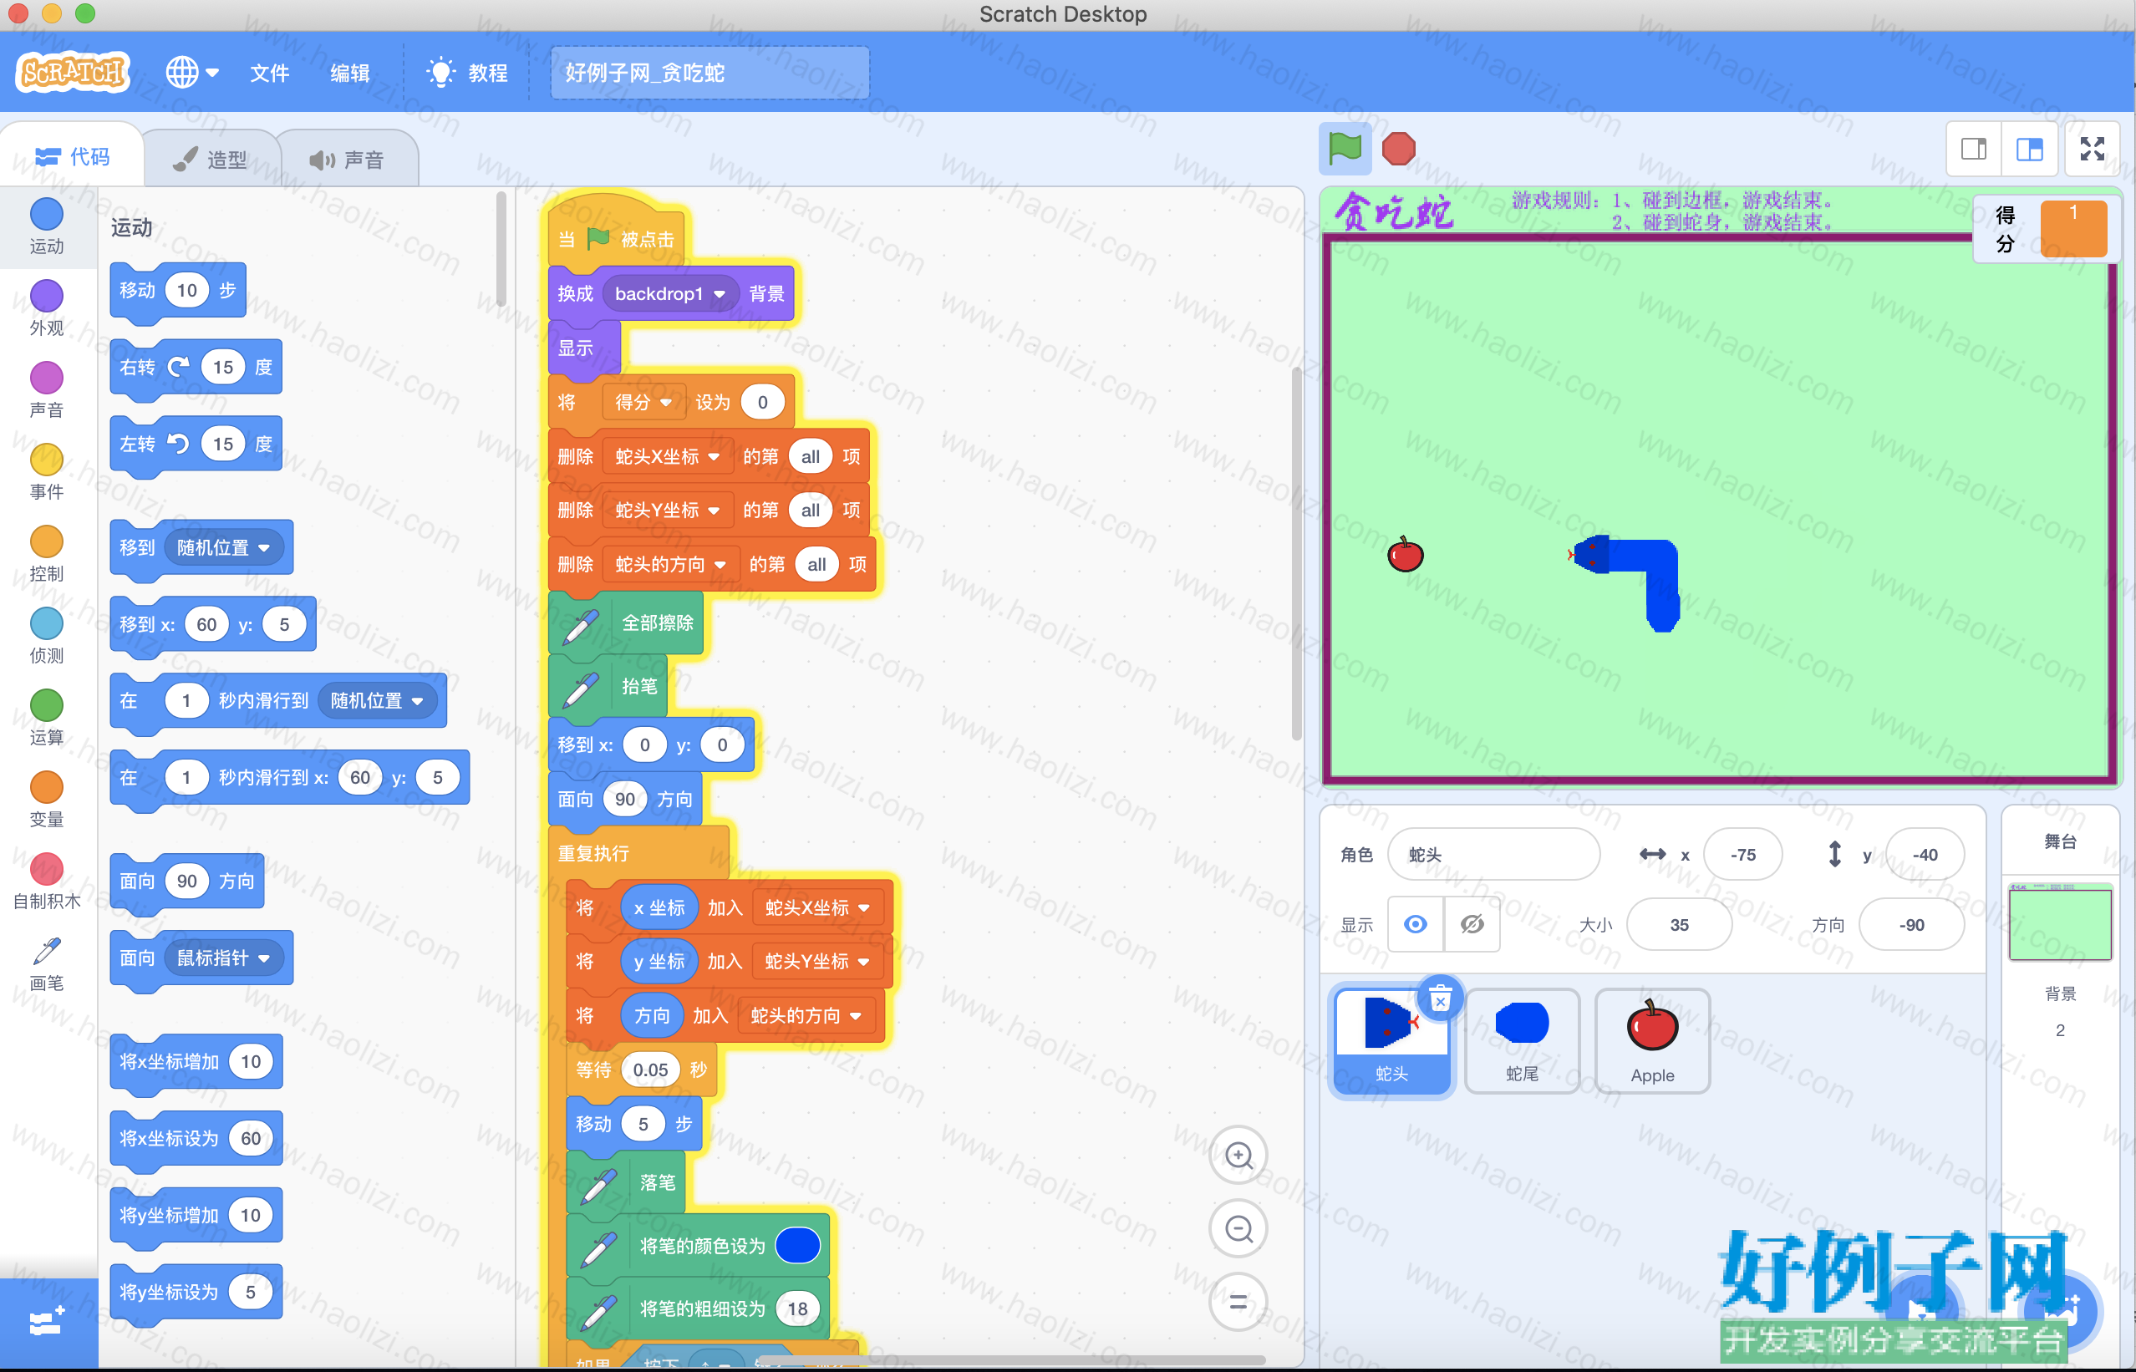Select the 画笔 pen category

point(46,964)
